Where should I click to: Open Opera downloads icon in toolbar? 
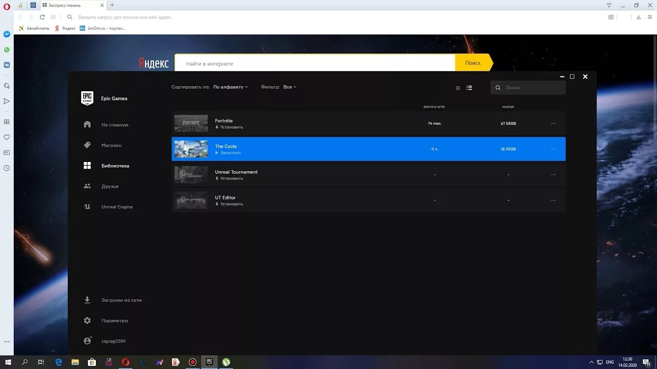639,17
